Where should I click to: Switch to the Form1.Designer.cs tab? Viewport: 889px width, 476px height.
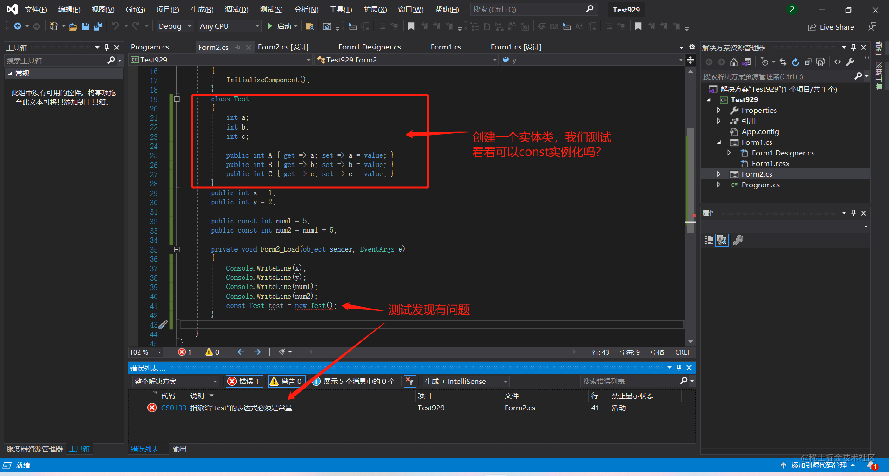pyautogui.click(x=369, y=47)
